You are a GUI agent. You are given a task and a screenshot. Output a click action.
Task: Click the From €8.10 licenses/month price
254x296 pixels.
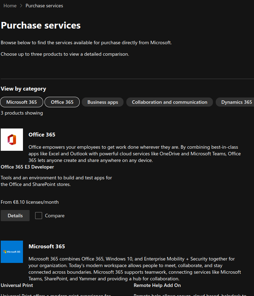click(x=30, y=202)
